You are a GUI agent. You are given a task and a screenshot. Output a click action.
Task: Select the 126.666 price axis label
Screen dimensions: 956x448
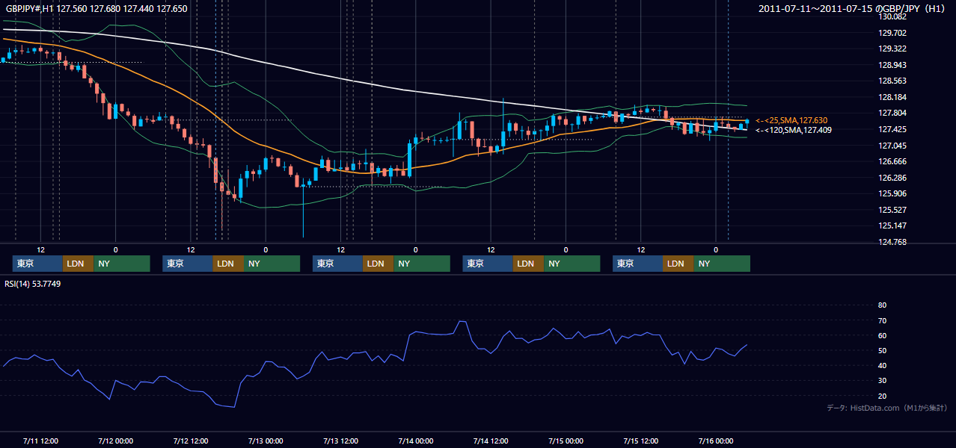click(x=892, y=161)
